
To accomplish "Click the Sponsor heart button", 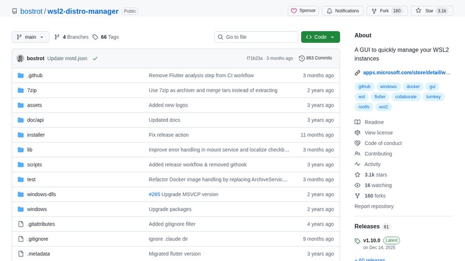I will 303,10.
